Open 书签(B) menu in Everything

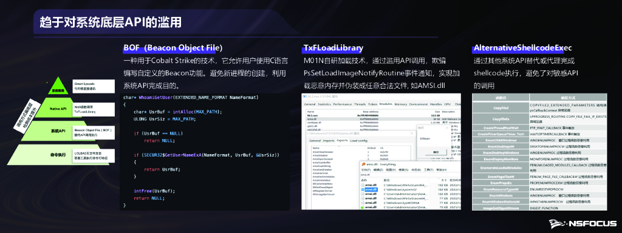416,170
